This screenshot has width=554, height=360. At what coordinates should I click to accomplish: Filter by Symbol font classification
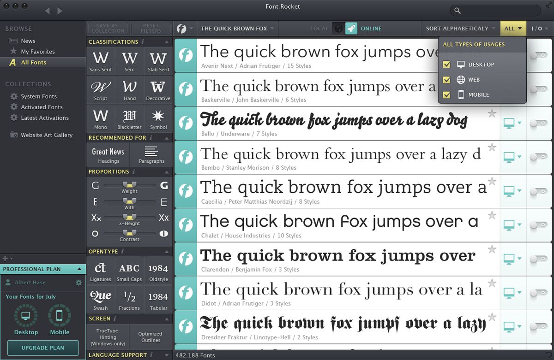click(x=158, y=118)
